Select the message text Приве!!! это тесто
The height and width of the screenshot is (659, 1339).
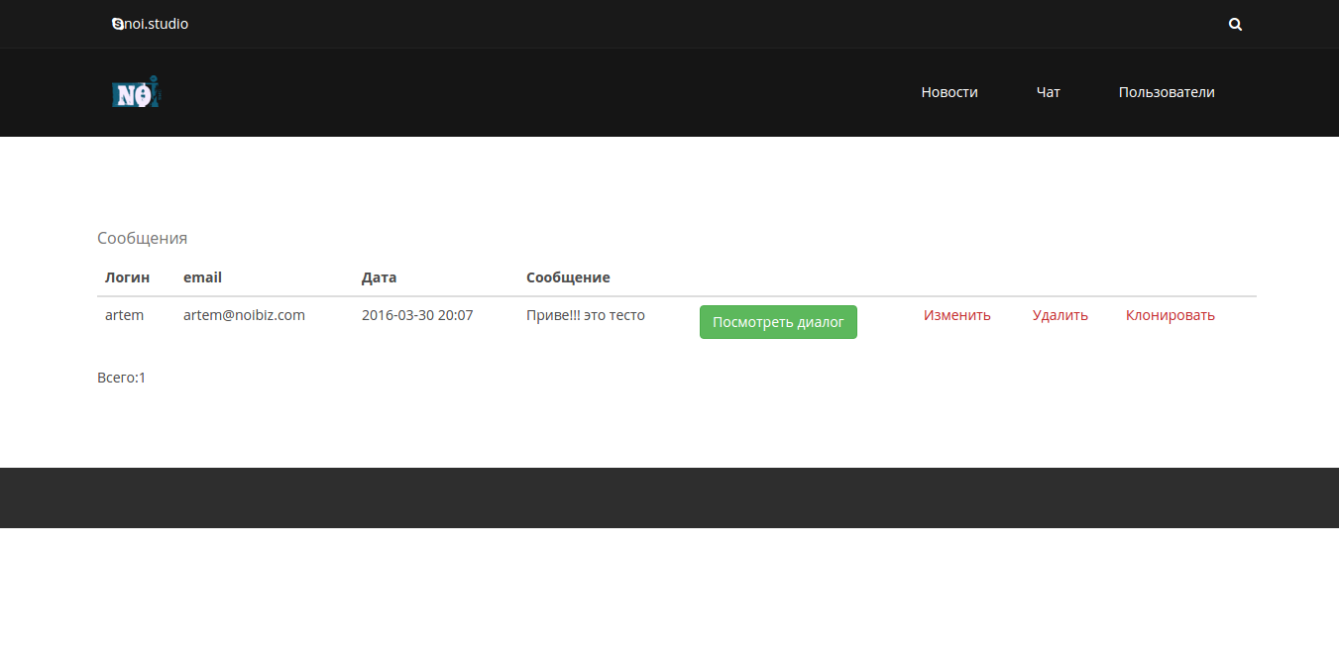586,315
